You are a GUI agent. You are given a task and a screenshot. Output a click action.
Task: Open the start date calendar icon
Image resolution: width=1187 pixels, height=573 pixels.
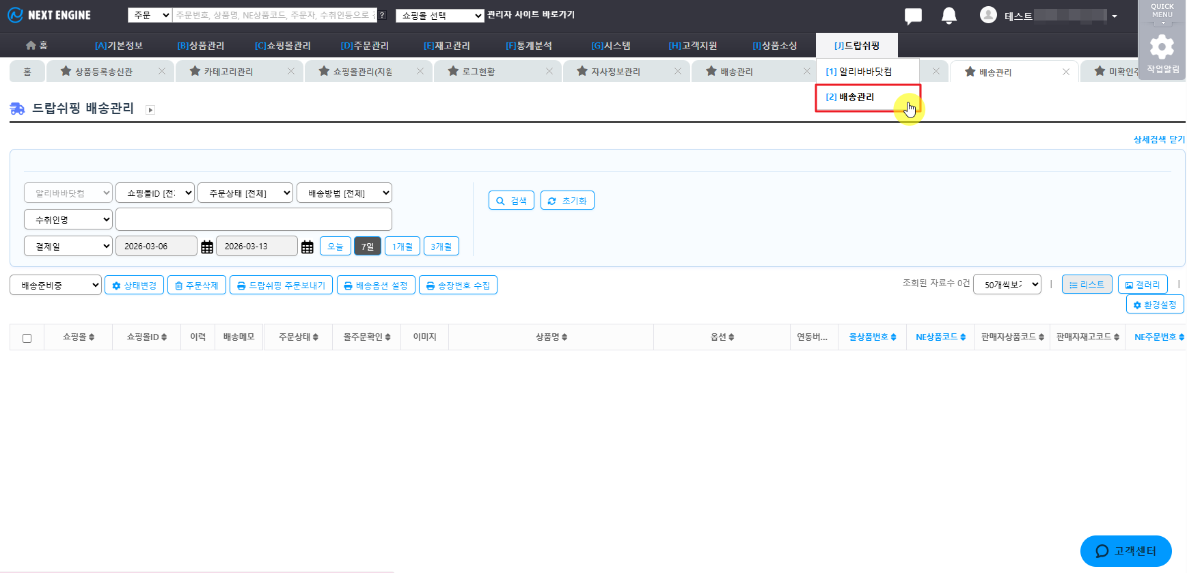click(x=207, y=247)
